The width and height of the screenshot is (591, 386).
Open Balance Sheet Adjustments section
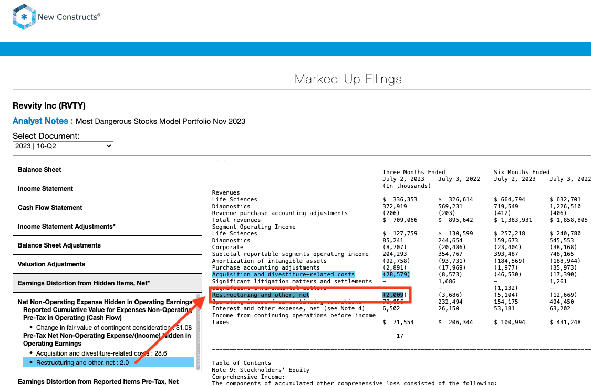click(x=107, y=245)
